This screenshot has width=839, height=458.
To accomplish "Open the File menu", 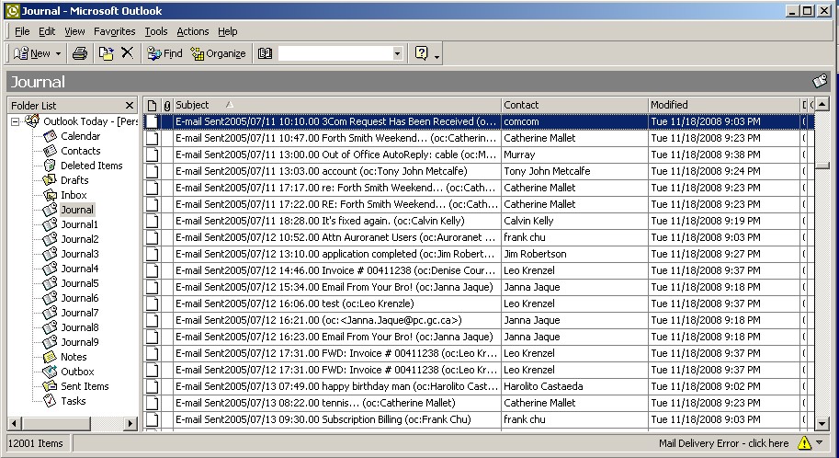I will tap(22, 31).
